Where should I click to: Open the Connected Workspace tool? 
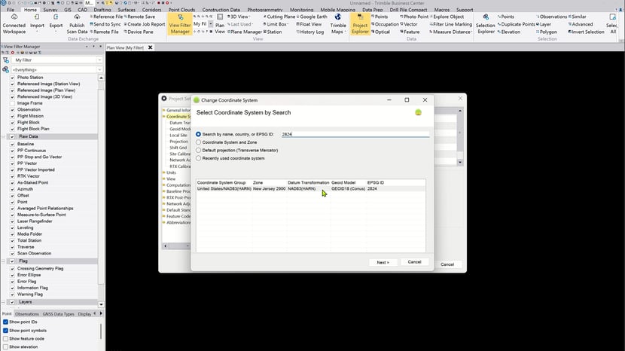point(14,24)
